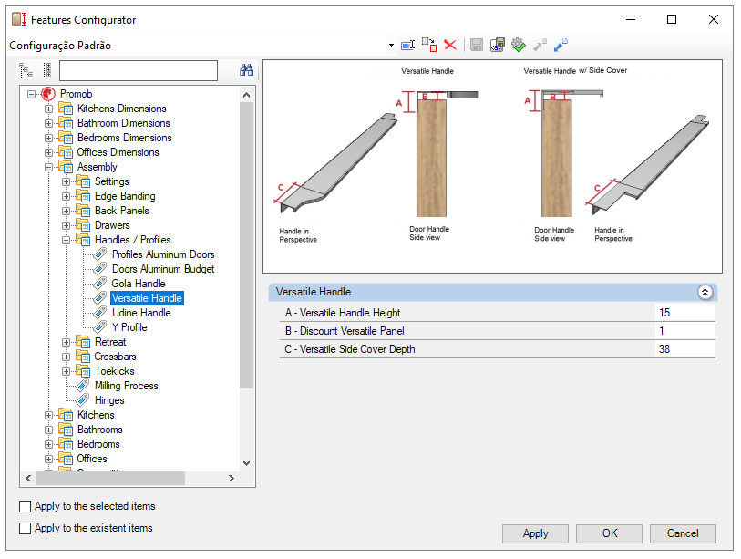This screenshot has width=741, height=559.
Task: Click the Hinges tag icon
Action: pos(82,400)
